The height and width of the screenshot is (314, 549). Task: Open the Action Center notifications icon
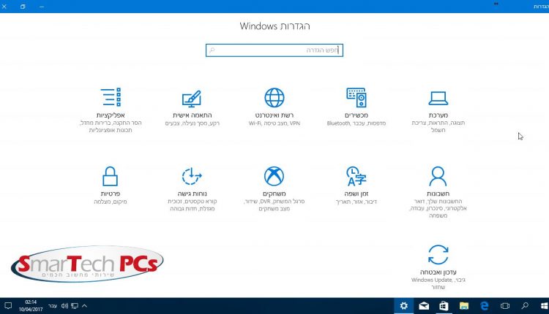click(x=8, y=306)
